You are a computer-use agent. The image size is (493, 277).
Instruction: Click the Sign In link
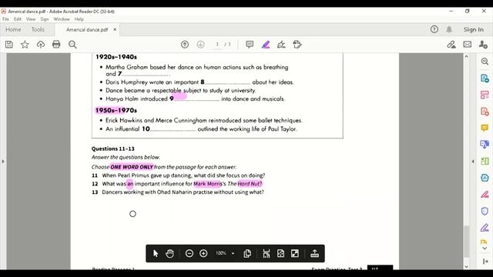(474, 29)
